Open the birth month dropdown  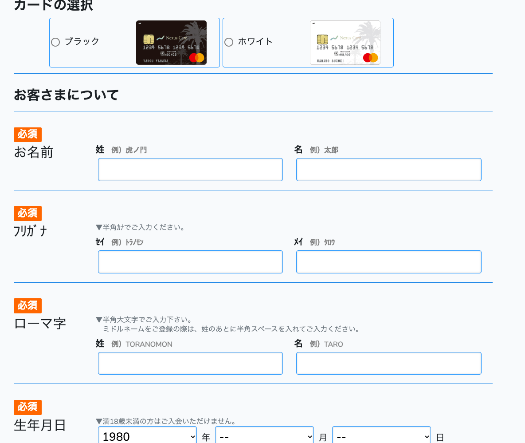coord(264,436)
